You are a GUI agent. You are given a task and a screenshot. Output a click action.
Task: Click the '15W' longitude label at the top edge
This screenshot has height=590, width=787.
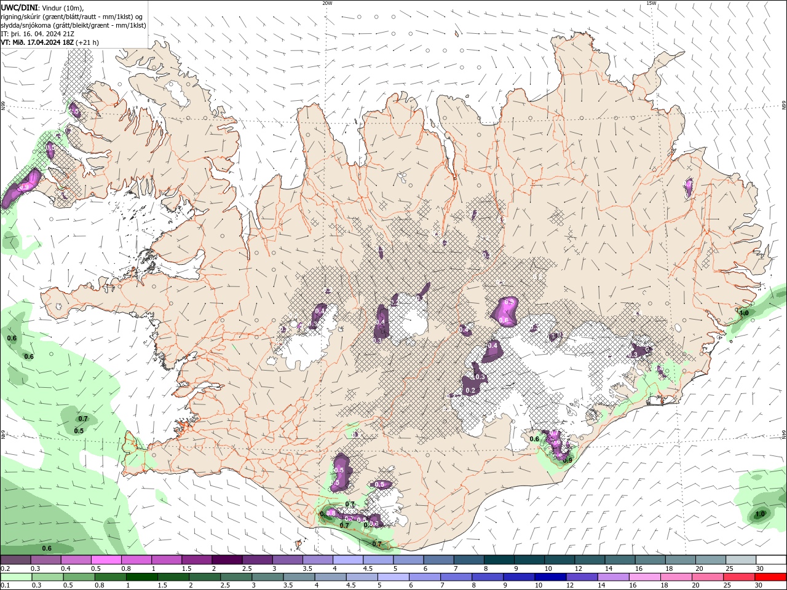651,3
